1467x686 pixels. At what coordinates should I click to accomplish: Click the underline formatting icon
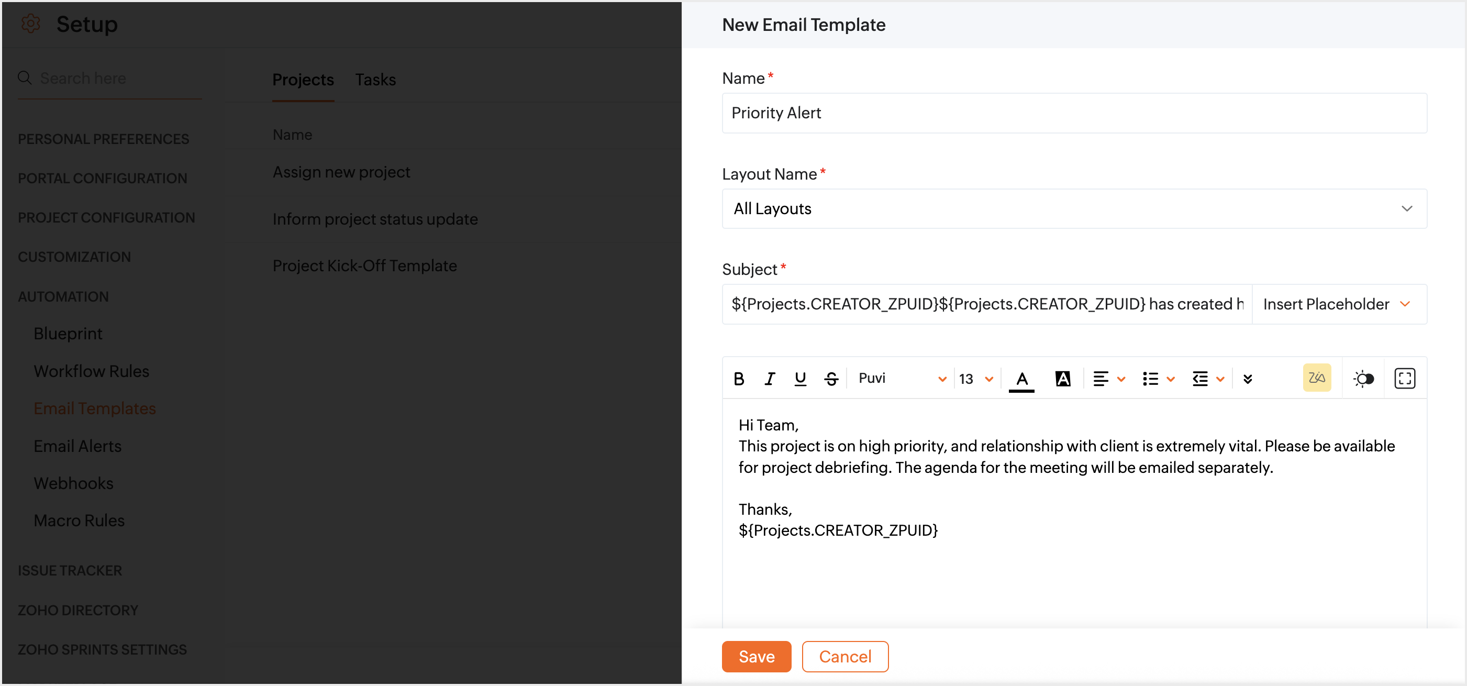coord(800,379)
